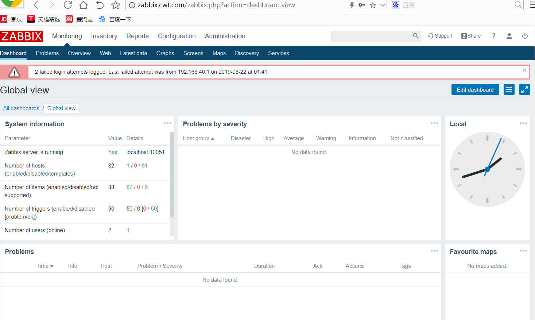Click the 'Number of users (online)' row
The image size is (535, 320).
pos(85,230)
